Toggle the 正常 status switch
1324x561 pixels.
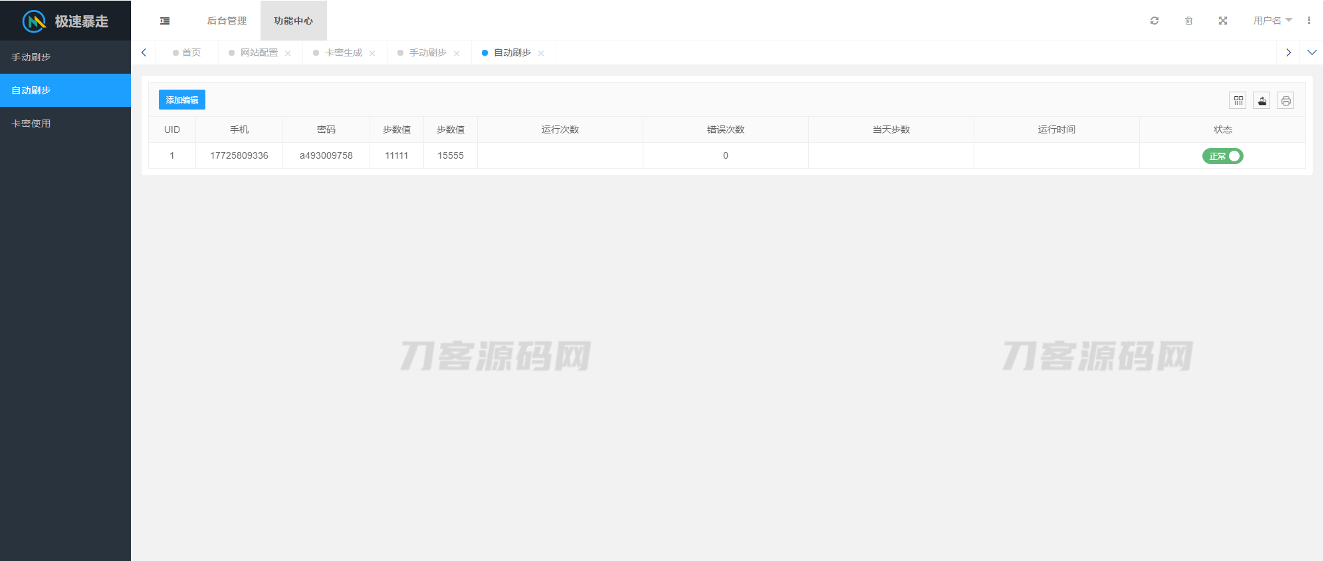[x=1222, y=156]
